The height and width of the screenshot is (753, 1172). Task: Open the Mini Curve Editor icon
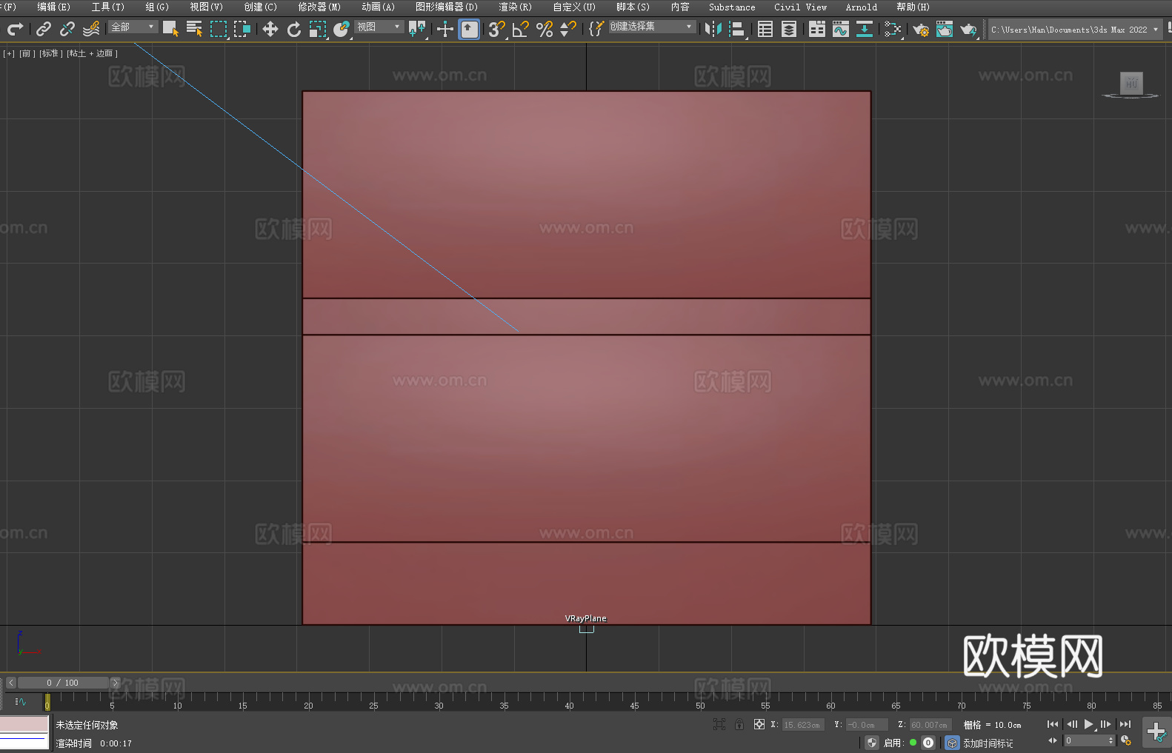(x=20, y=701)
